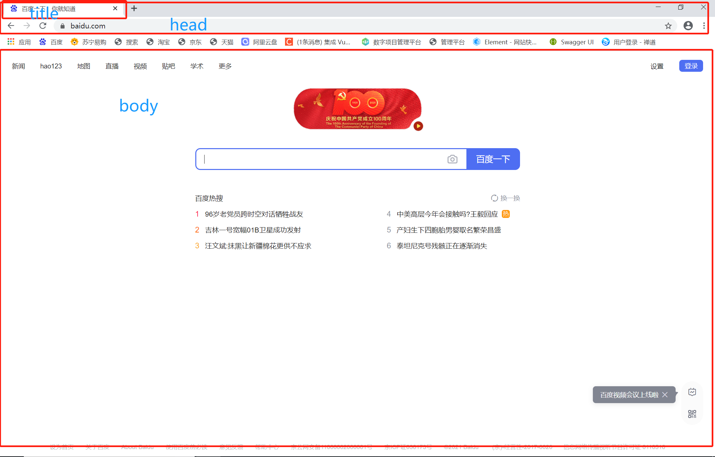
Task: Open the feedback icon above QR code
Action: point(692,392)
